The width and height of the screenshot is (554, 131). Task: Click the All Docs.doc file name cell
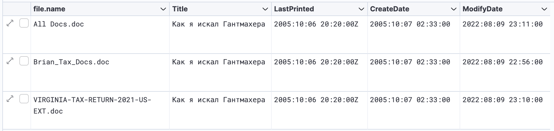coord(59,24)
